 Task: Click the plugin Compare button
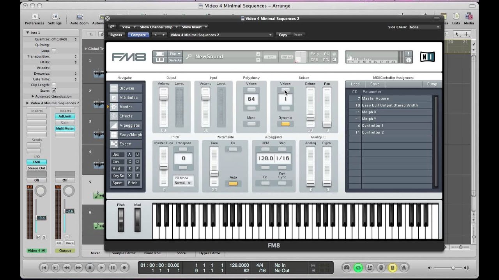(138, 35)
